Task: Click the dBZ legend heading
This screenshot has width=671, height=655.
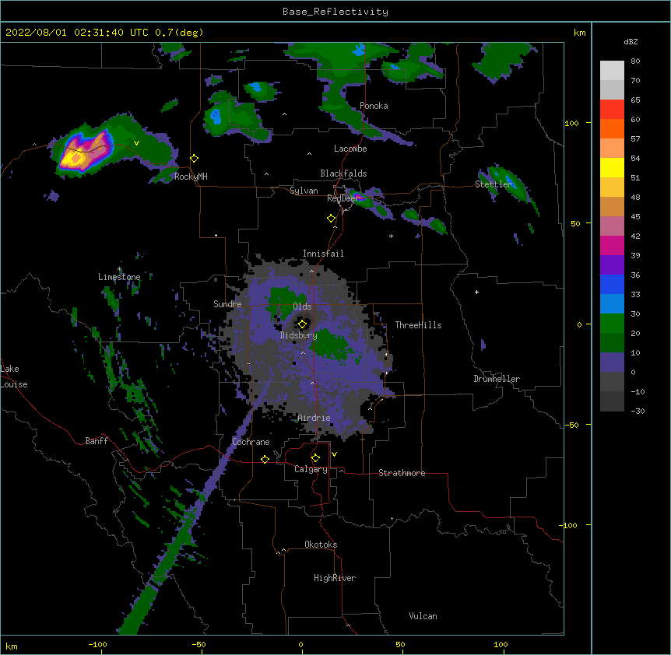Action: tap(631, 41)
